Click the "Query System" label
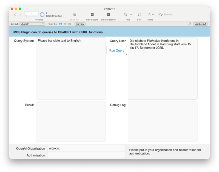This screenshot has height=172, width=219. [24, 41]
